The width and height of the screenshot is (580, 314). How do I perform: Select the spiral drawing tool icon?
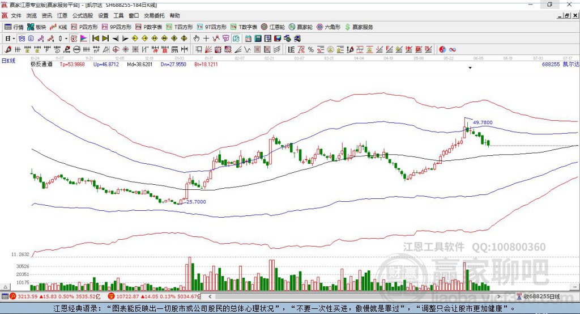point(57,50)
